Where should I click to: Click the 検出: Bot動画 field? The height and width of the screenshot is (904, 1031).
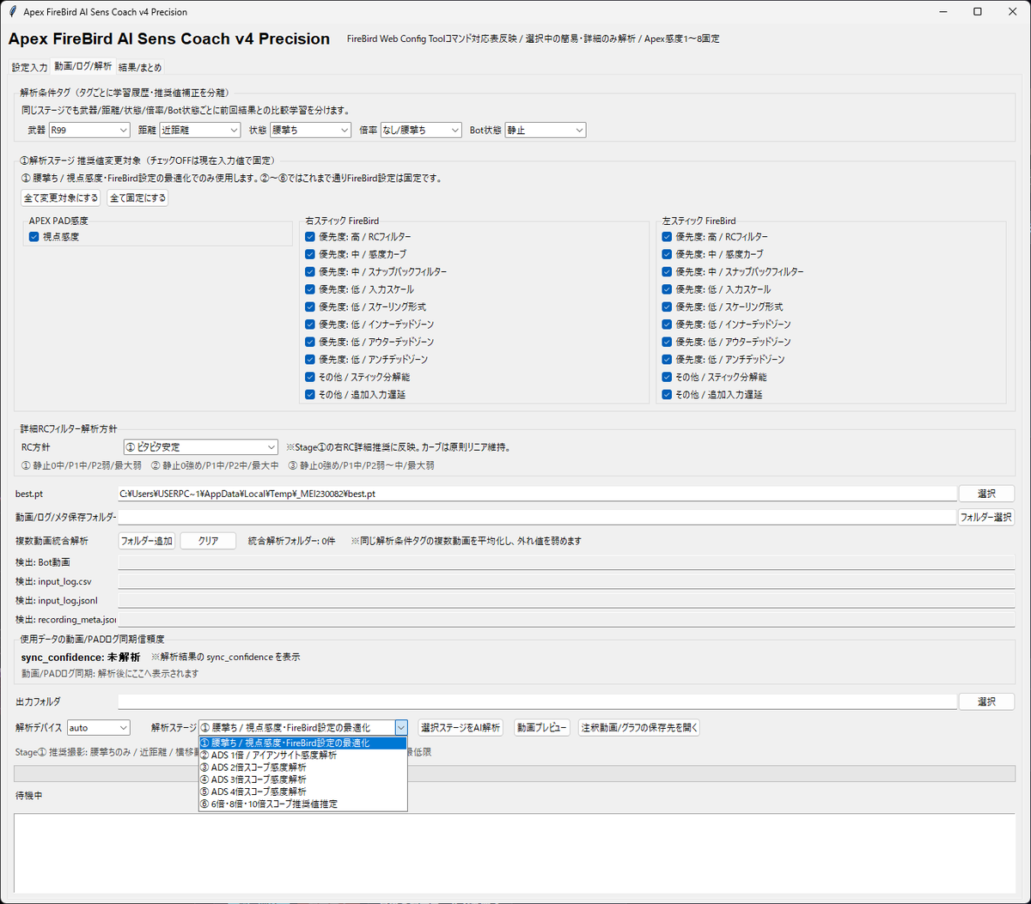click(566, 562)
